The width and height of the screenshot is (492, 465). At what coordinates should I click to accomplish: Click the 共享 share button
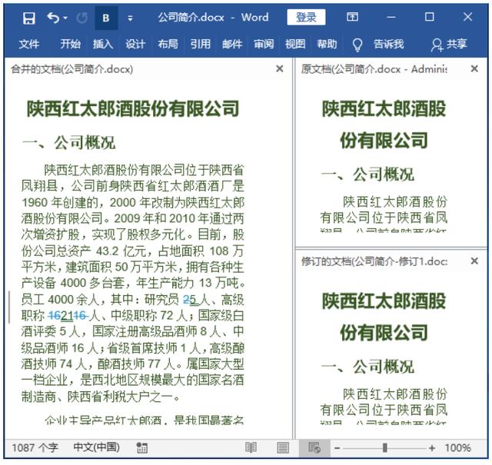(449, 45)
